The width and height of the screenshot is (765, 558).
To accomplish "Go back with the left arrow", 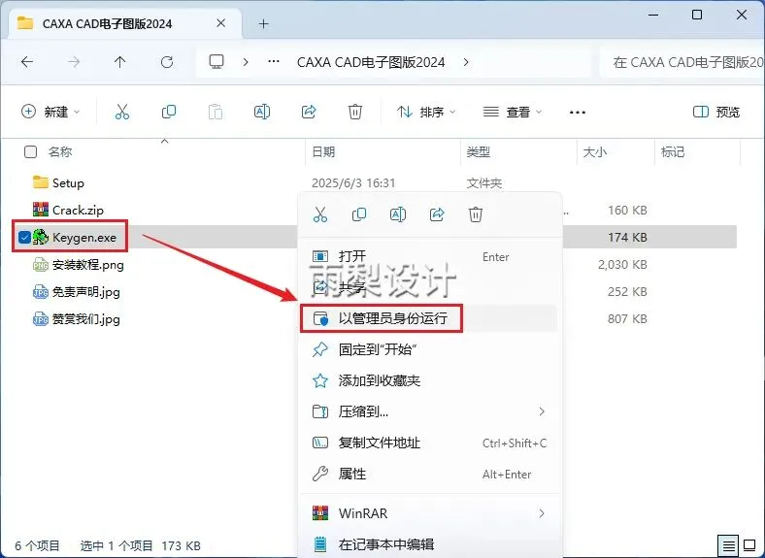I will point(27,62).
